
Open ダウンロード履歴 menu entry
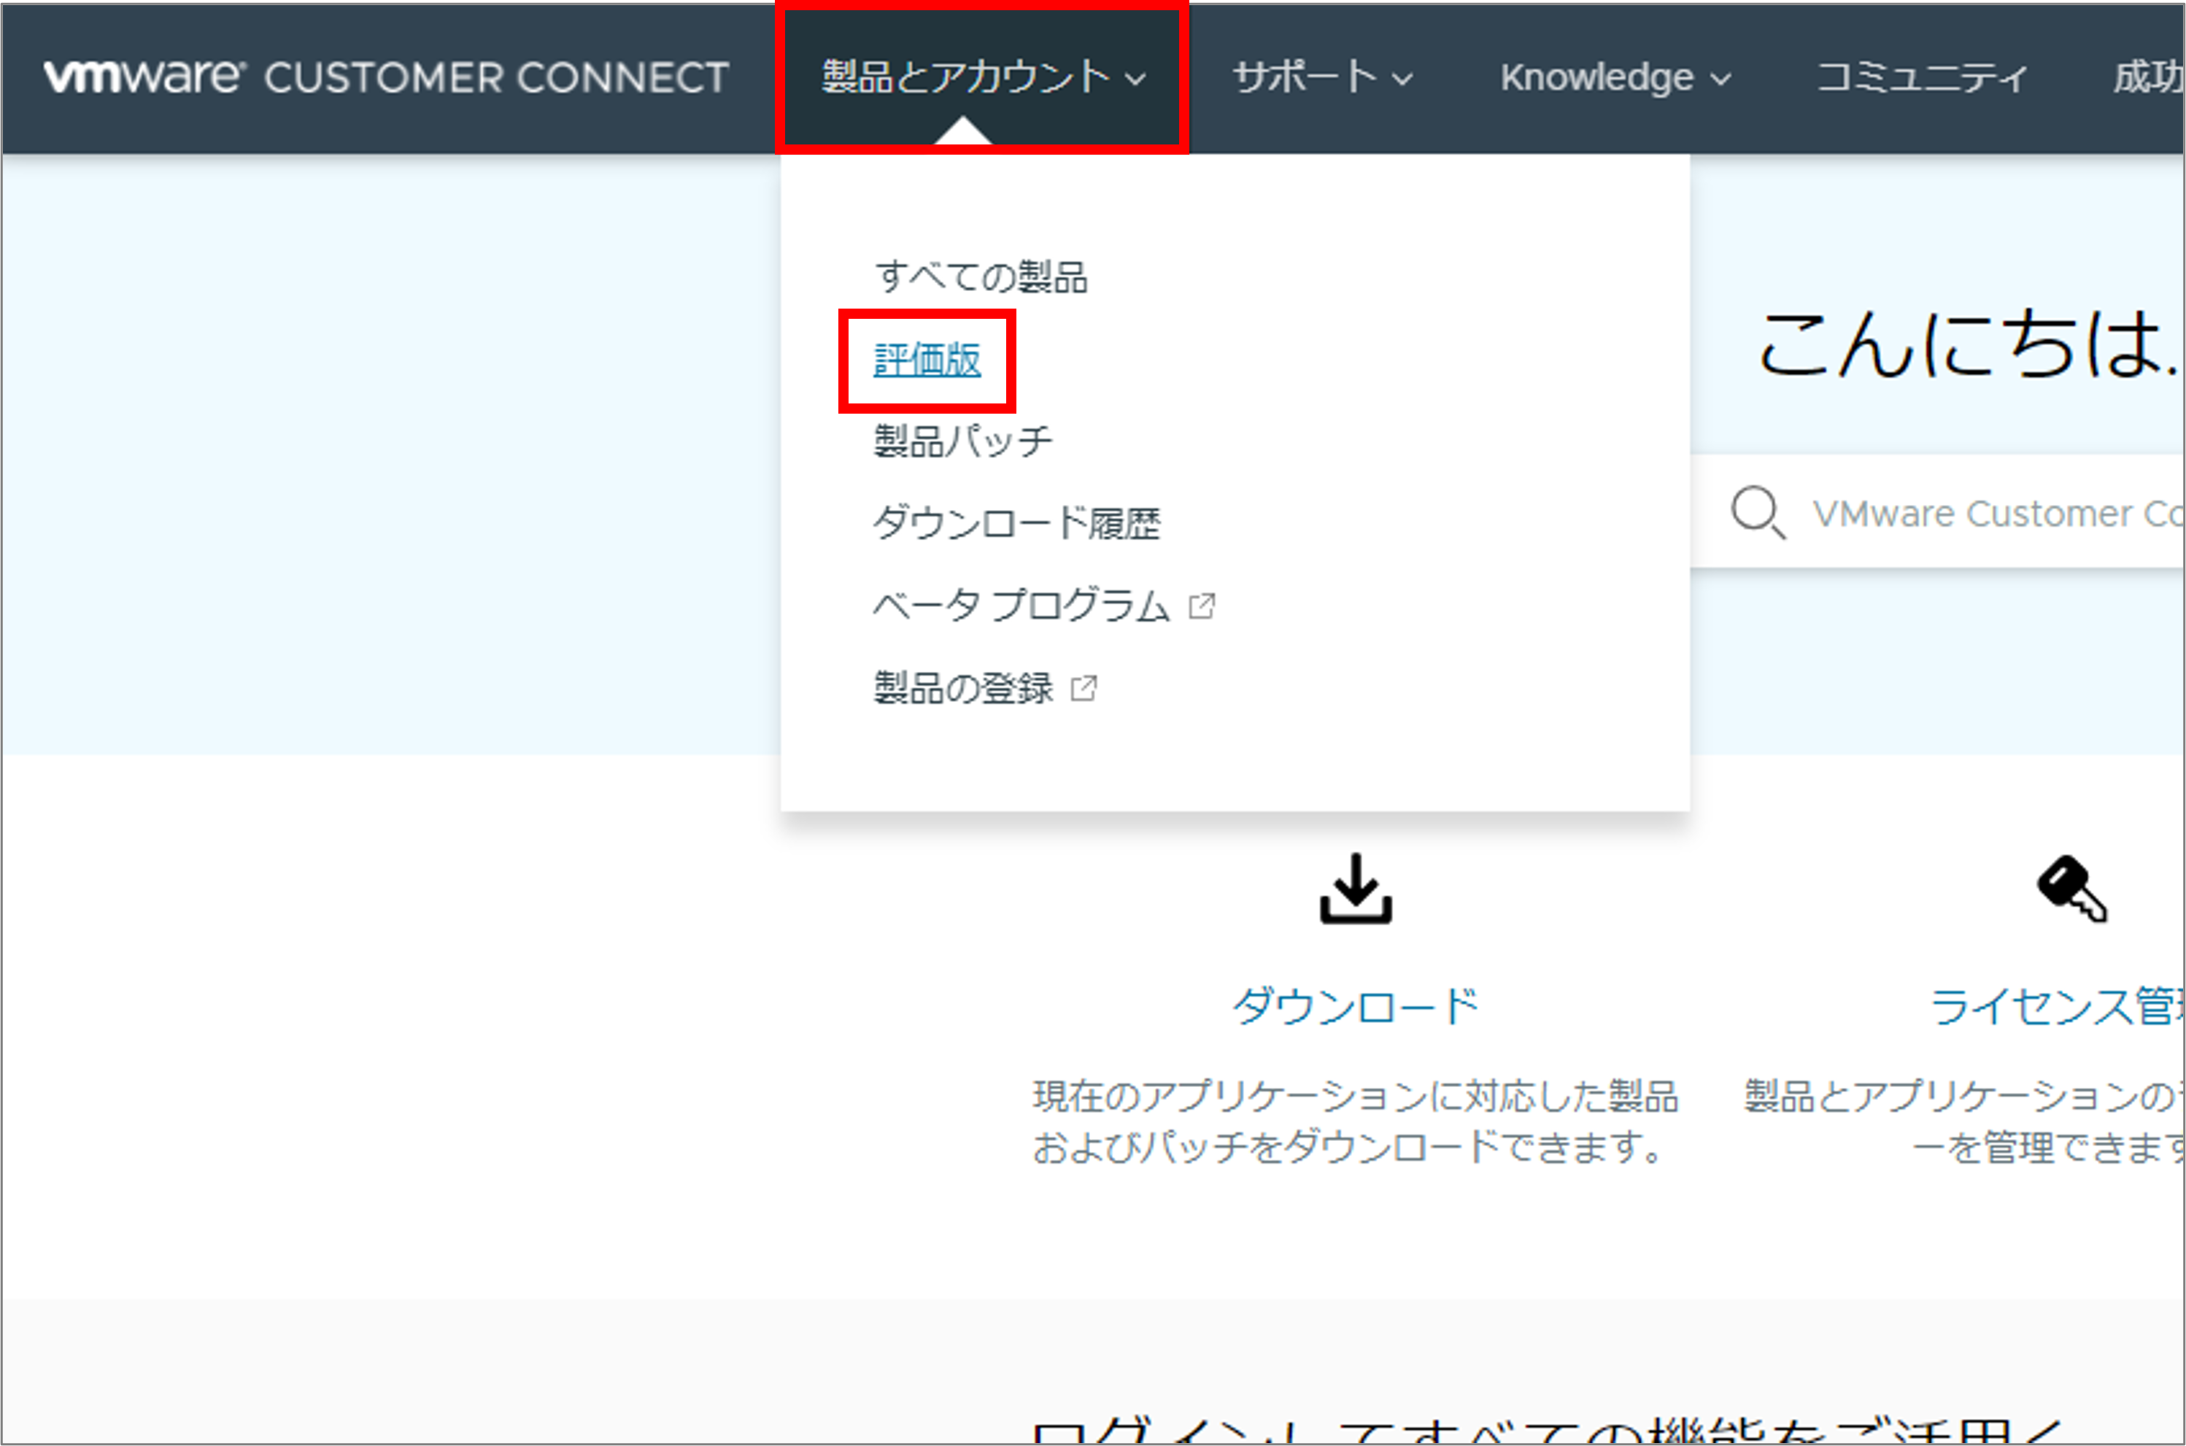click(1016, 523)
